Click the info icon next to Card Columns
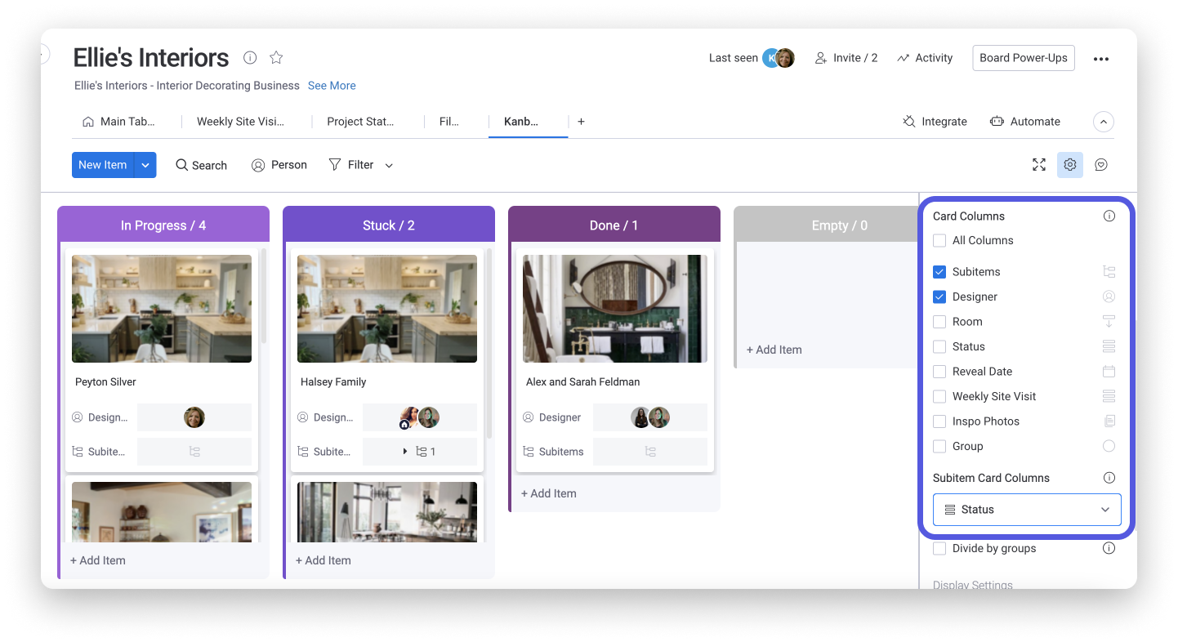The height and width of the screenshot is (642, 1178). click(1109, 216)
